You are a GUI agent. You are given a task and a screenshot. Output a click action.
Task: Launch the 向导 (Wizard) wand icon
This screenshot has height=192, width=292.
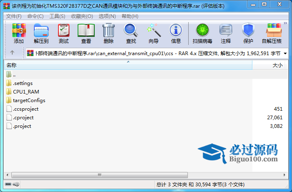tap(154, 33)
